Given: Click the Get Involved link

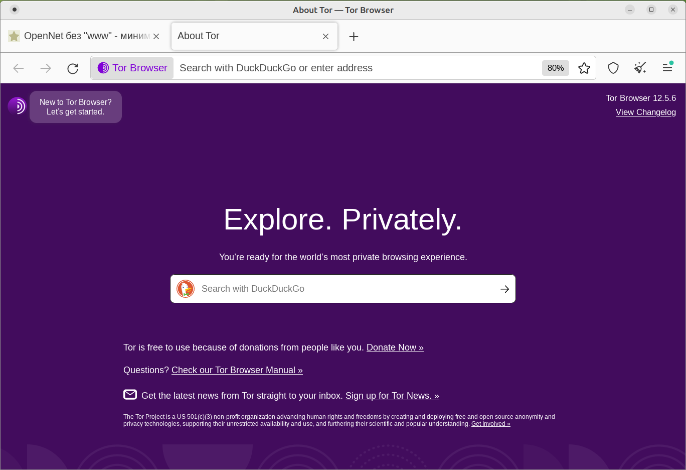Looking at the screenshot, I should (x=491, y=424).
